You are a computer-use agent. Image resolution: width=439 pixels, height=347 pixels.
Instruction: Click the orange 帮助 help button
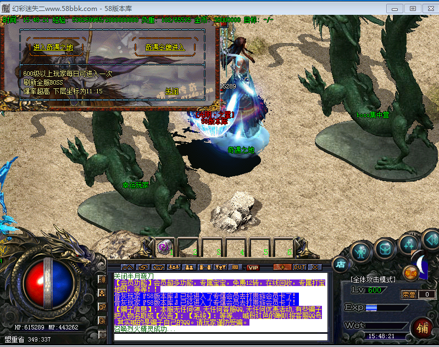[411, 273]
